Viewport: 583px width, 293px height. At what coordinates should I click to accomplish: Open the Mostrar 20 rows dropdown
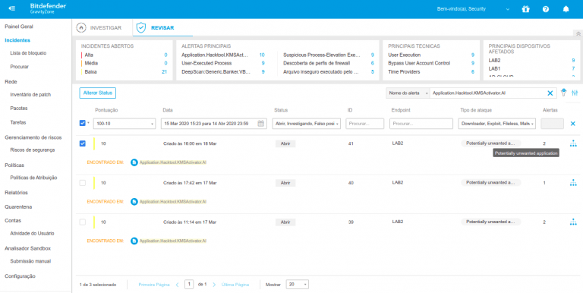pyautogui.click(x=297, y=285)
